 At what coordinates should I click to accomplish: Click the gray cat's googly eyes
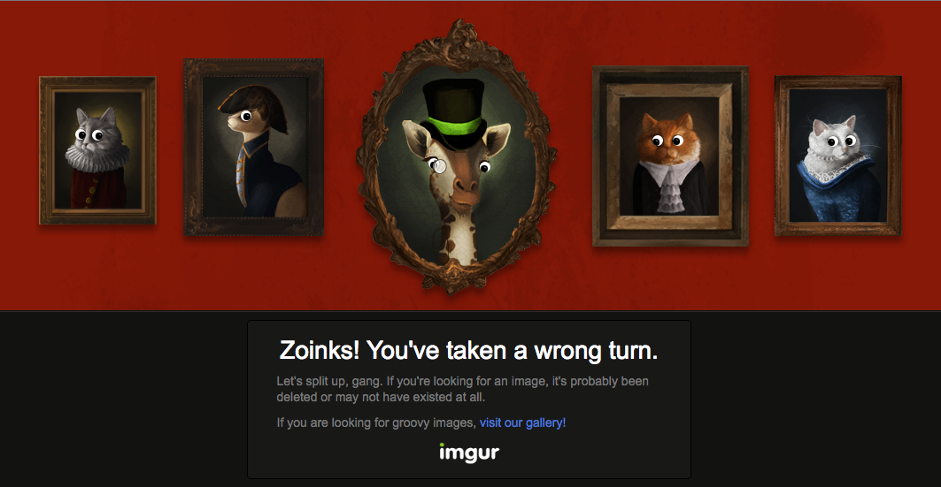point(89,136)
